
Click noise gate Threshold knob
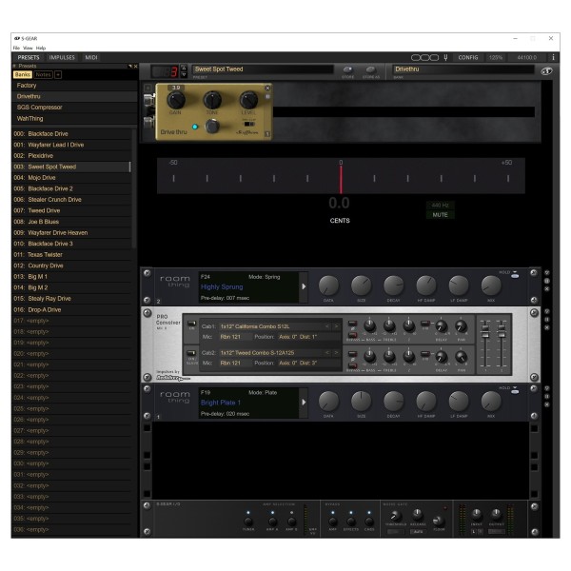pyautogui.click(x=396, y=516)
